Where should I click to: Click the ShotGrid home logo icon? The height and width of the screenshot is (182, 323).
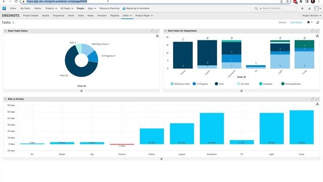pyautogui.click(x=4, y=8)
